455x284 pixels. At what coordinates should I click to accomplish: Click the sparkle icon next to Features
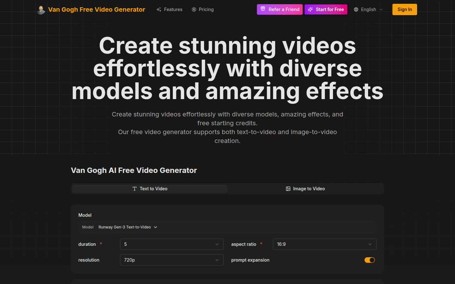tap(159, 9)
